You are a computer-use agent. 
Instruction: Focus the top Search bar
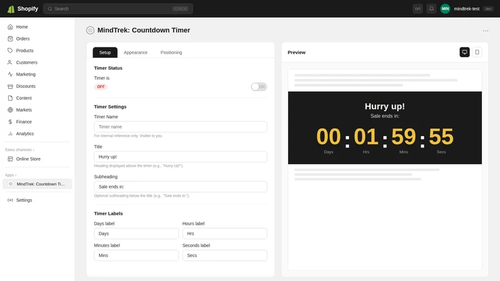pos(118,9)
